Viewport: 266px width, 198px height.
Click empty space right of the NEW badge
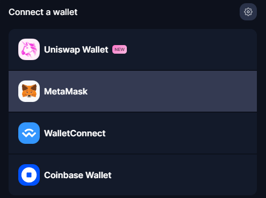(x=192, y=49)
